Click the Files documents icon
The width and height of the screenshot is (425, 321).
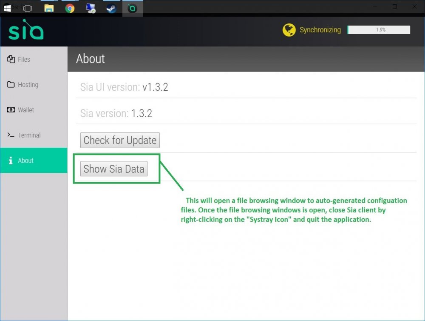click(x=11, y=59)
